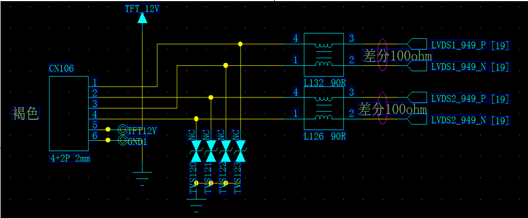Select pin 6 of connector CN106

(x=95, y=136)
